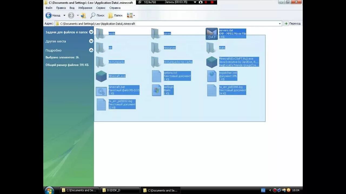Open the recorder options dropdown arrow
The height and width of the screenshot is (194, 346).
point(195,2)
